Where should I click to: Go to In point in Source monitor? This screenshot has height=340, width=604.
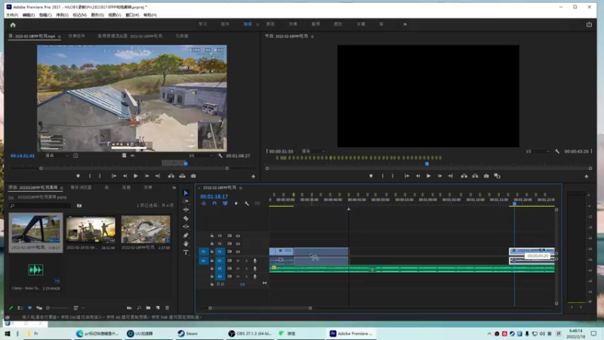pyautogui.click(x=114, y=176)
